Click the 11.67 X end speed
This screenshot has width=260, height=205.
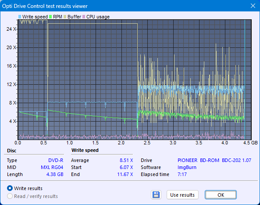[x=125, y=174]
